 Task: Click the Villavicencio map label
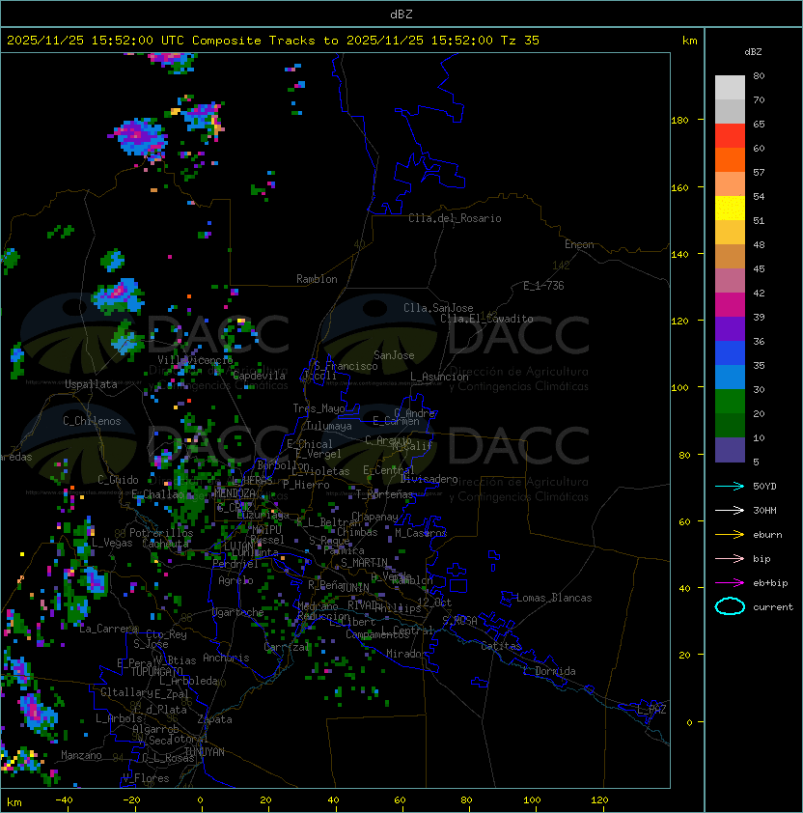[195, 360]
